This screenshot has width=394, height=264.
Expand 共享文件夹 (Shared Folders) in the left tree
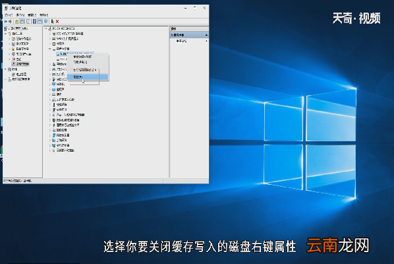[9, 49]
